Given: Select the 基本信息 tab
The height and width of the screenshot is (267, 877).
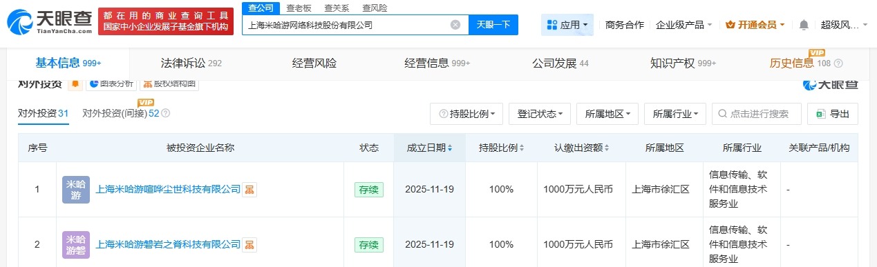Looking at the screenshot, I should pyautogui.click(x=68, y=63).
